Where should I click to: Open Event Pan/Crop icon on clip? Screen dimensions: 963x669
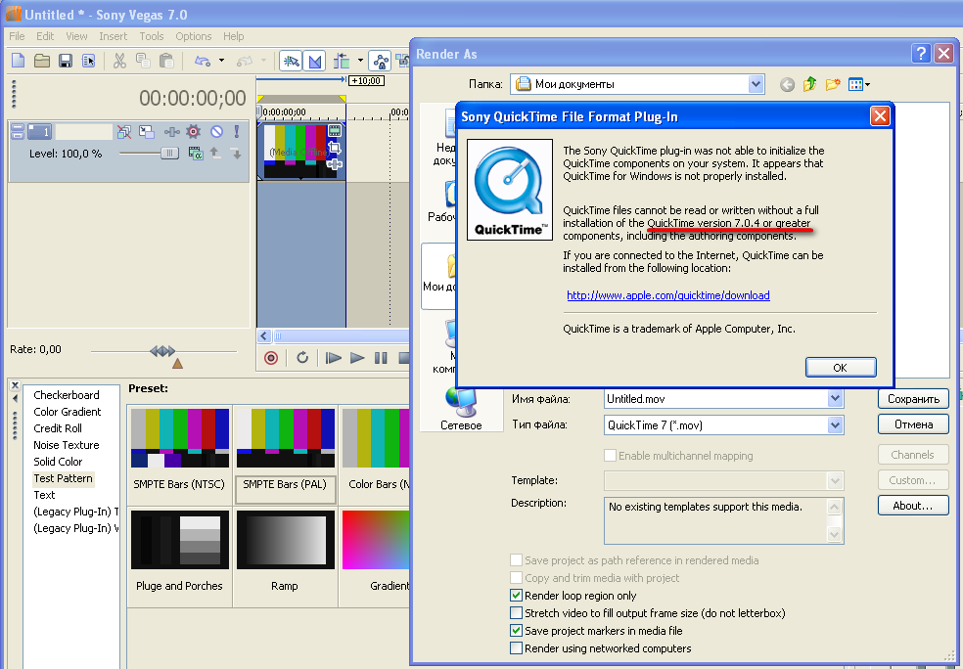335,148
